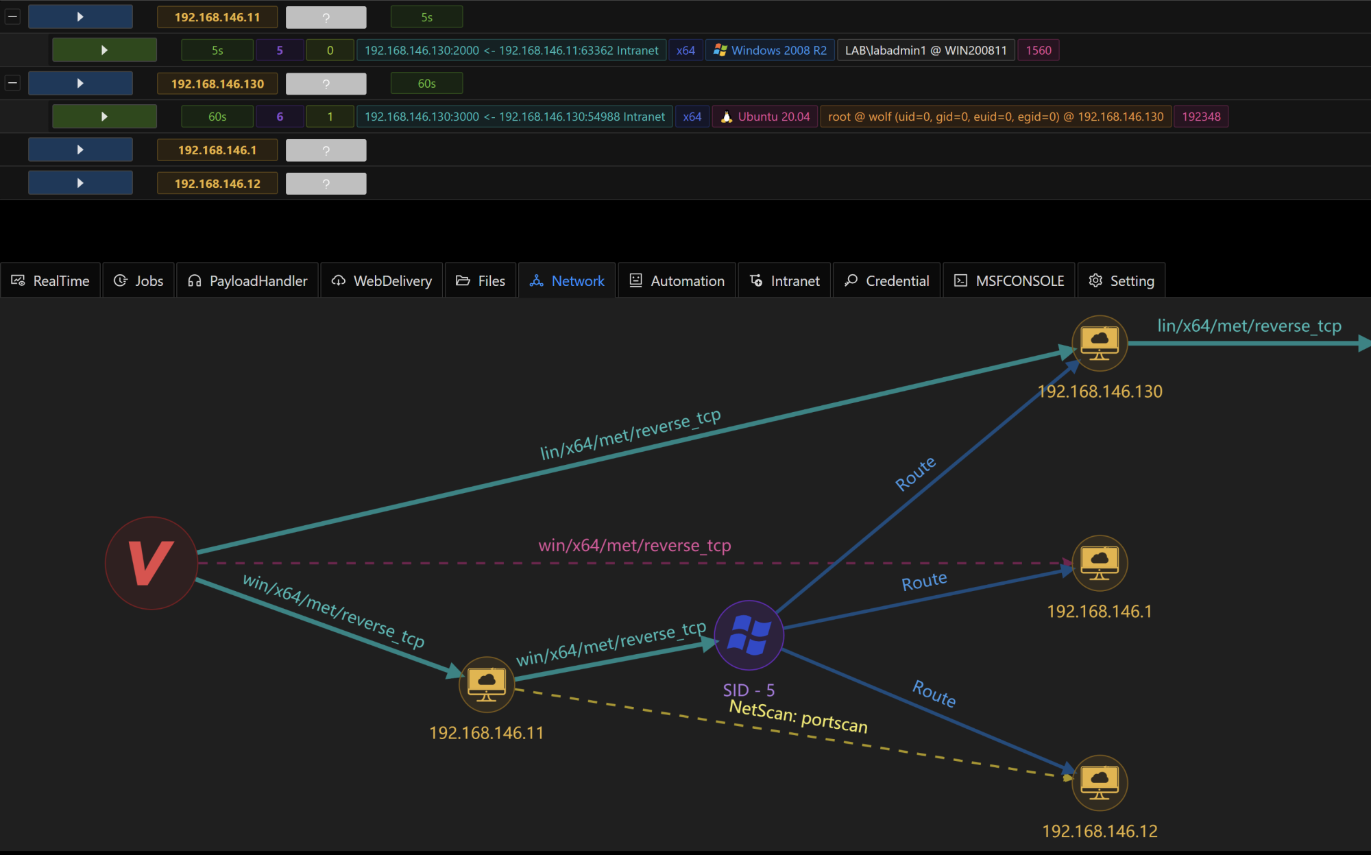This screenshot has width=1371, height=855.
Task: Click NetScan: portscan edge label
Action: point(799,716)
